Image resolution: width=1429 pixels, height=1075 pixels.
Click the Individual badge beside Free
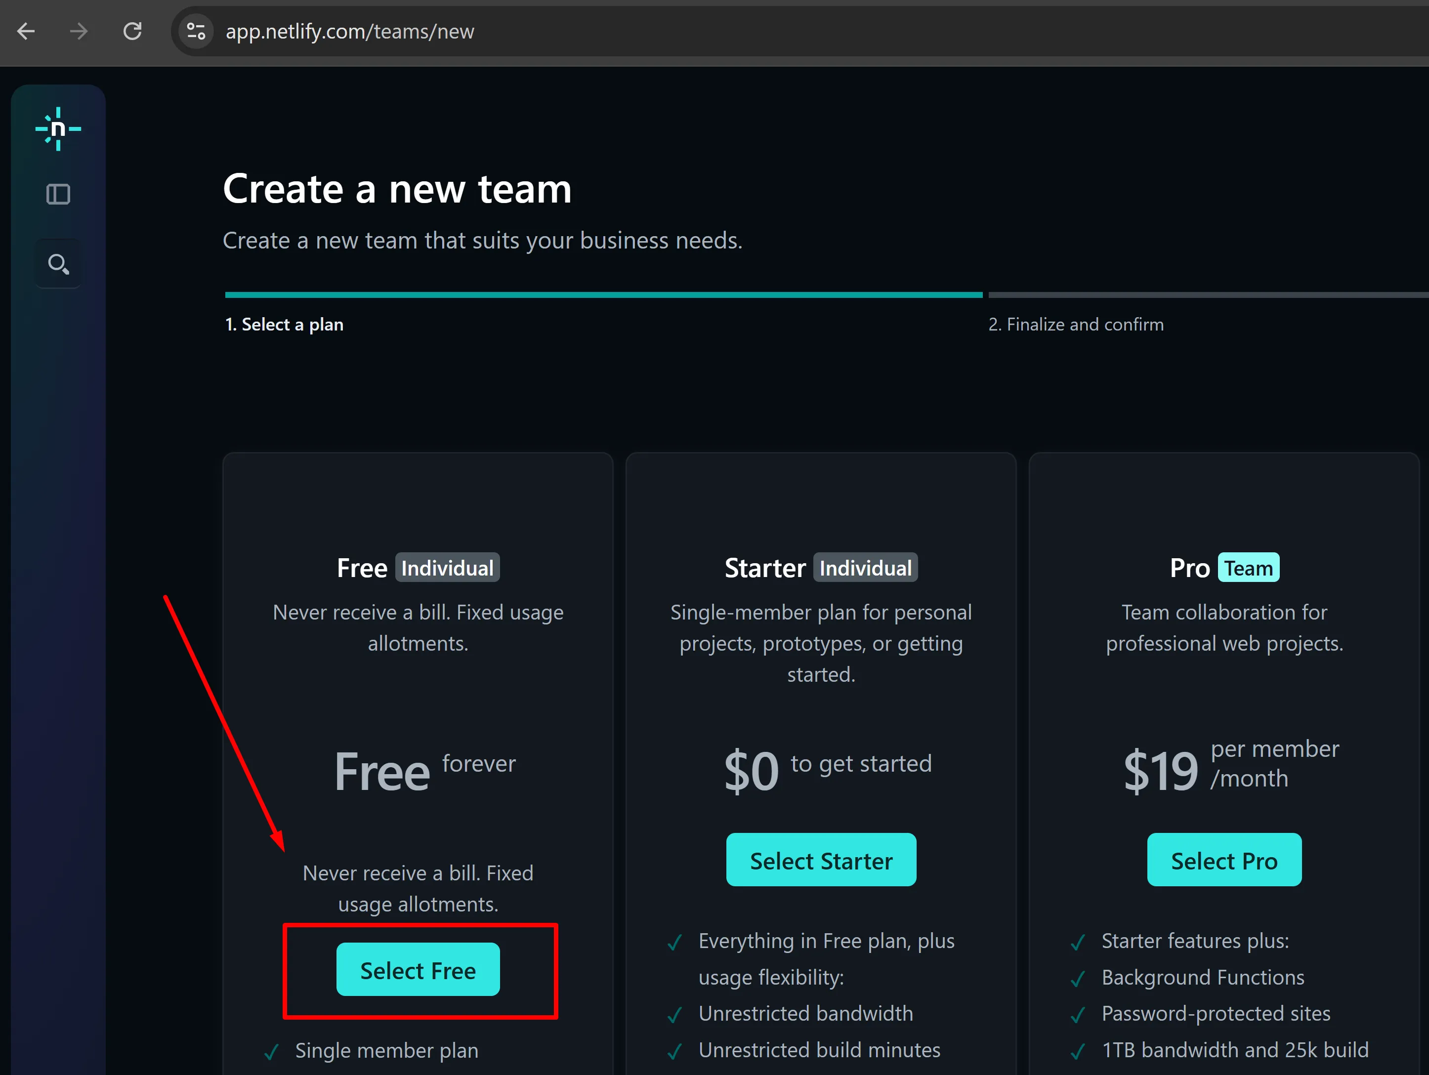click(447, 568)
